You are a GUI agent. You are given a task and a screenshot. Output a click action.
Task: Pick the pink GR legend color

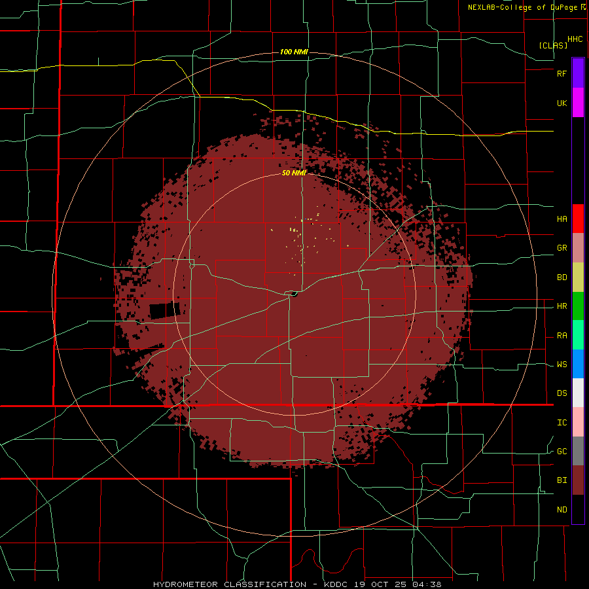tap(578, 247)
